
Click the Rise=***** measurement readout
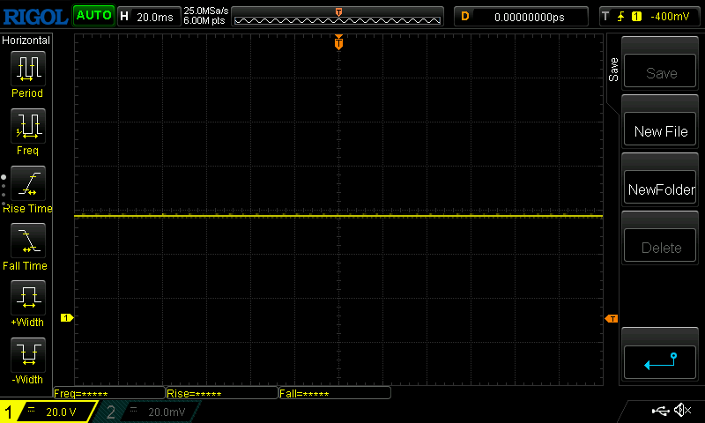click(222, 393)
